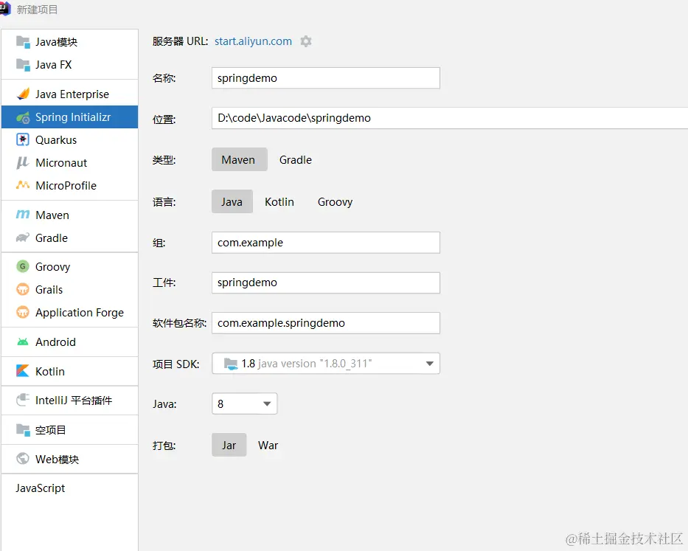The image size is (688, 551).
Task: Select Micronaut label in list
Action: click(61, 163)
